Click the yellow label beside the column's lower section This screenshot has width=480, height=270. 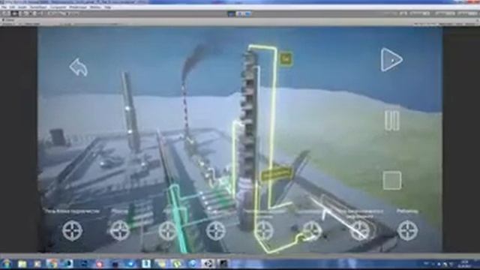[276, 173]
